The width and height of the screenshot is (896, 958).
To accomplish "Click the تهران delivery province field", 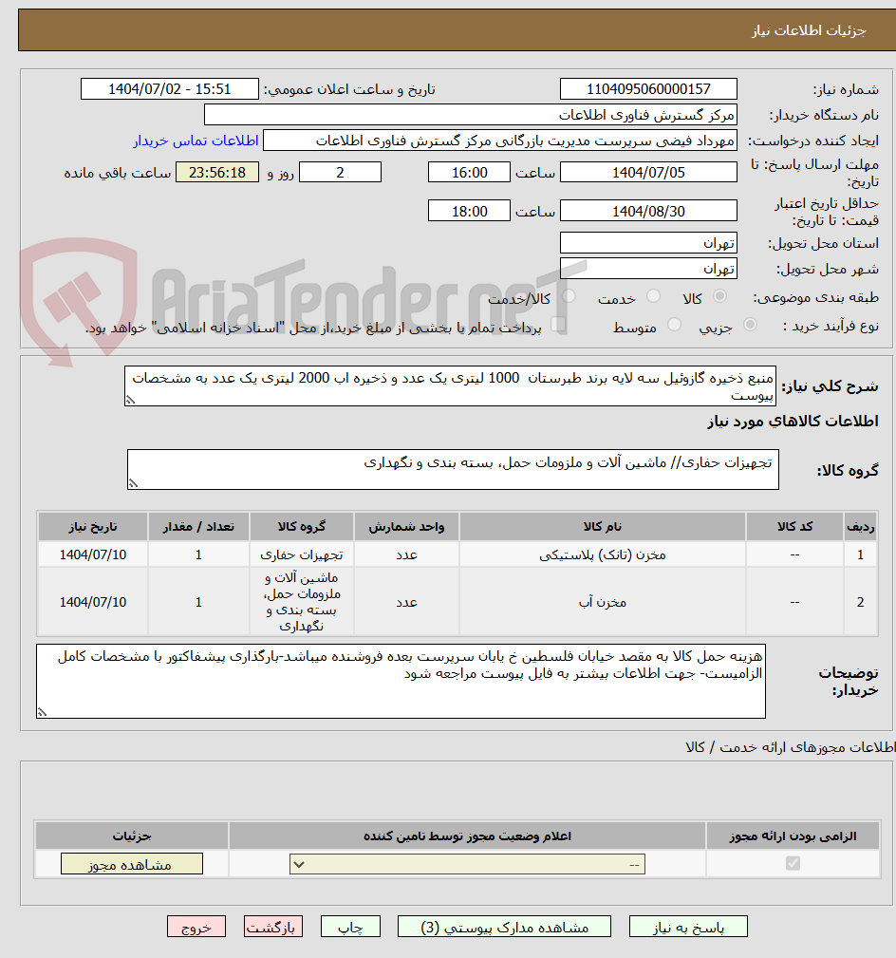I will coord(648,242).
